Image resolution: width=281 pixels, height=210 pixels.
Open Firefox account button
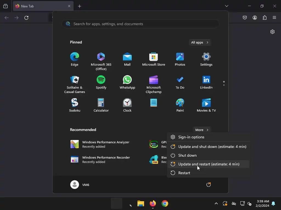255,17
